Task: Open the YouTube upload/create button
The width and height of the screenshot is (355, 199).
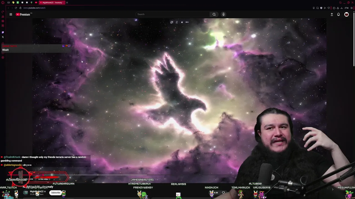Action: 332,14
